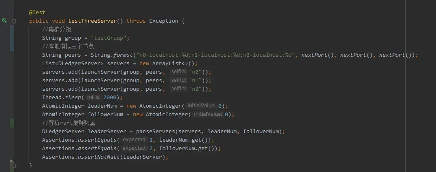436x172 pixels.
Task: Click the fold end marker beside the closing brace
Action: (x=14, y=166)
